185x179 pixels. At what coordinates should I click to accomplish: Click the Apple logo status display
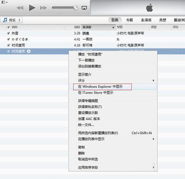pyautogui.click(x=149, y=8)
